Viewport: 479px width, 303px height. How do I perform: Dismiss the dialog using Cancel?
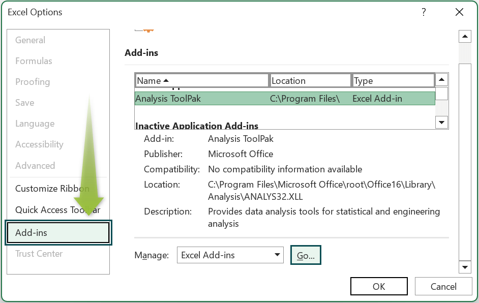click(x=443, y=286)
